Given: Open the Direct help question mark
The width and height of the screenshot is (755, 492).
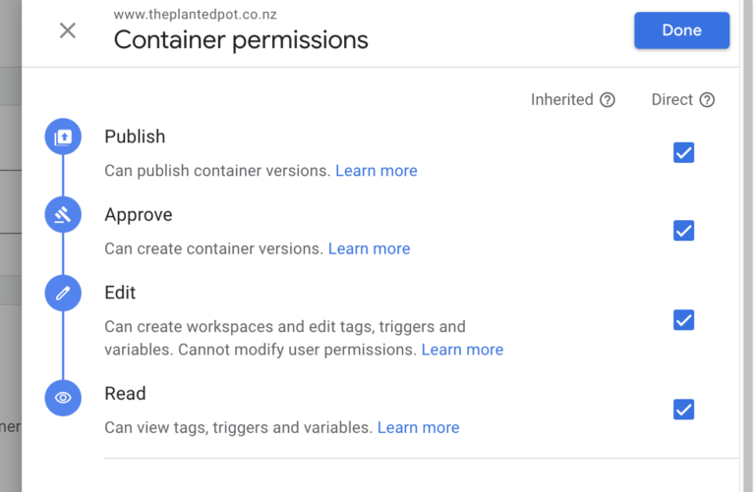Looking at the screenshot, I should tap(707, 100).
